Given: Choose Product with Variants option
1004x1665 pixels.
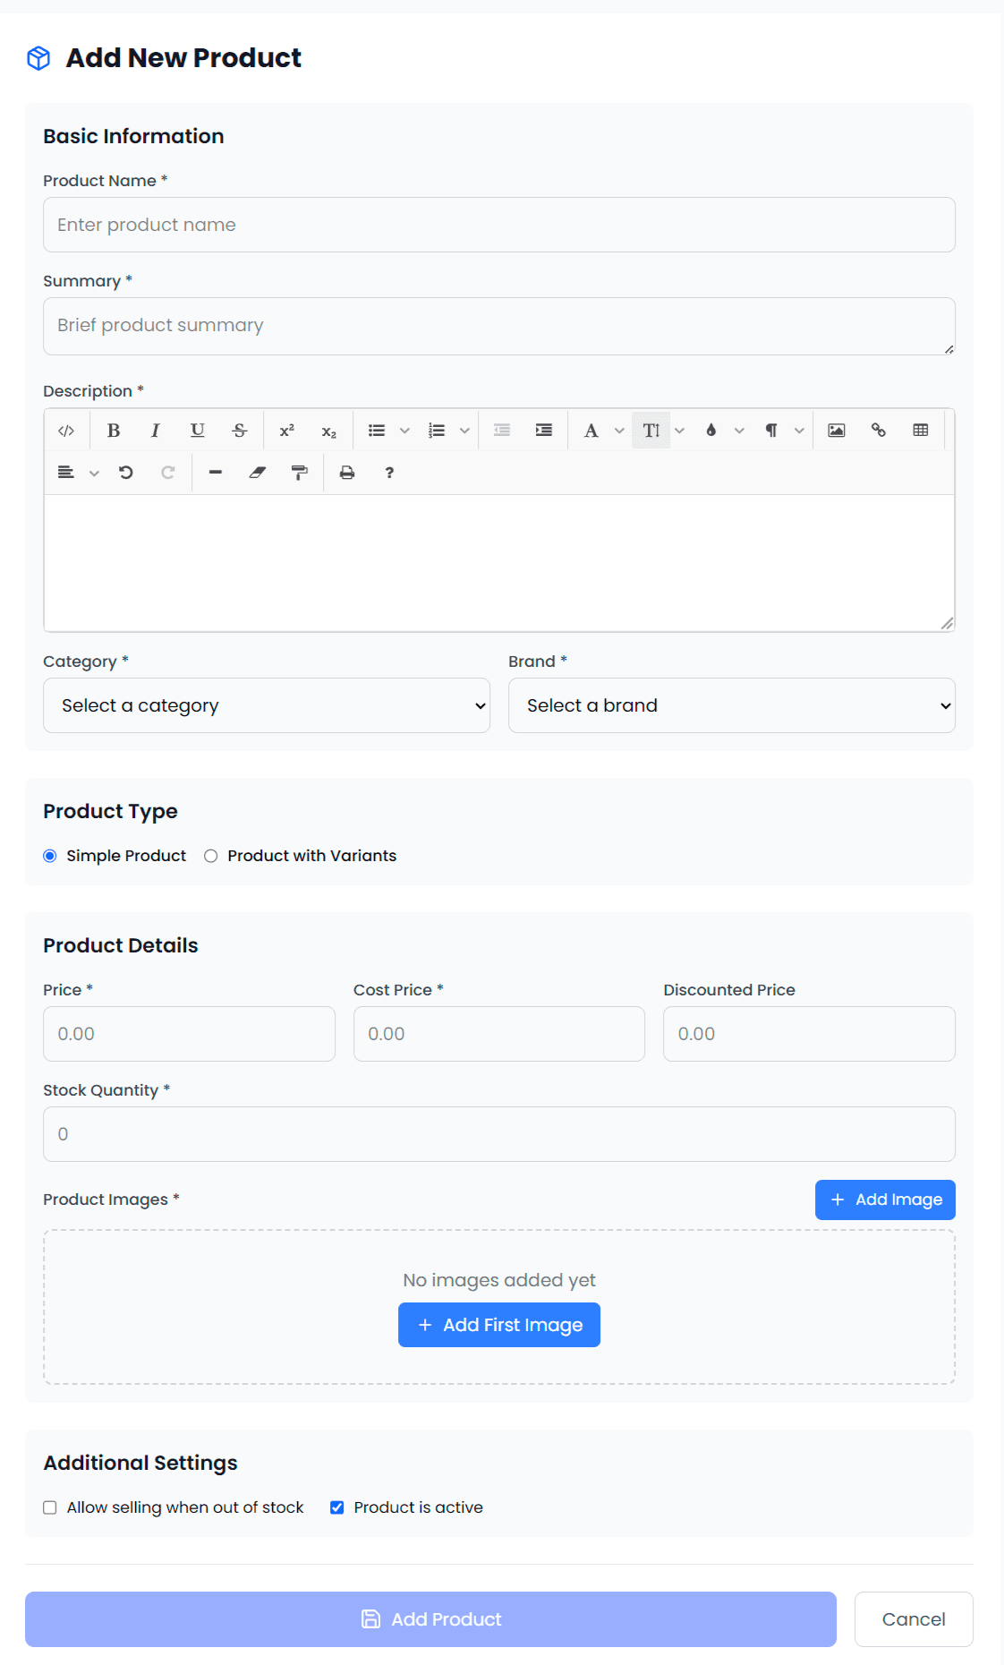Looking at the screenshot, I should pos(211,856).
